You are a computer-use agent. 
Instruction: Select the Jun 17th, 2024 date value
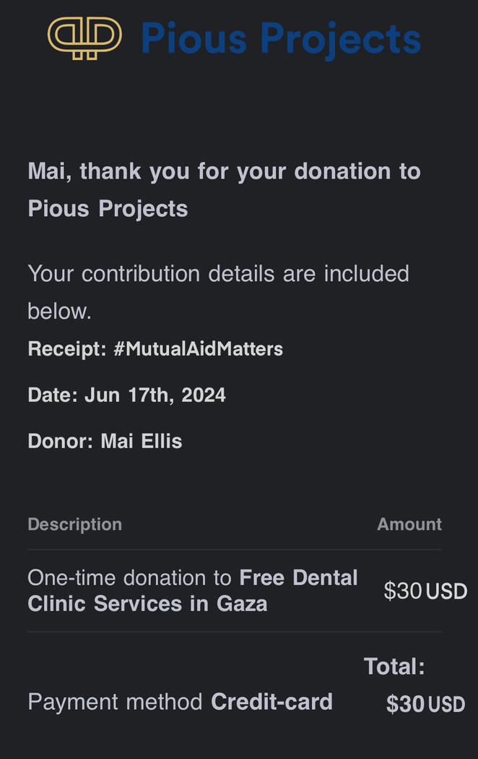pyautogui.click(x=155, y=395)
